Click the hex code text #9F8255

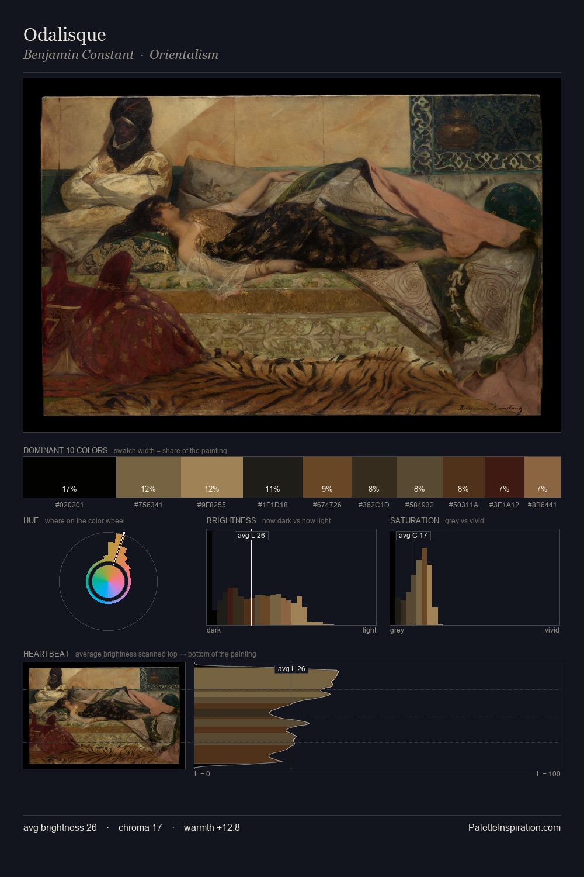point(212,505)
